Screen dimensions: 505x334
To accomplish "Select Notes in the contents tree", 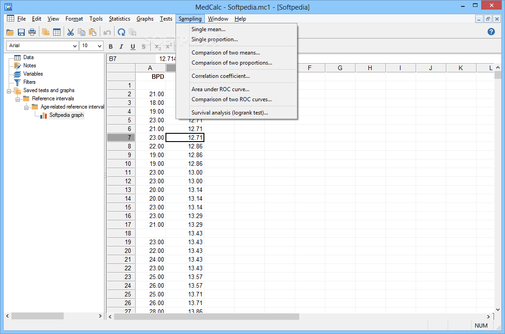I will 30,66.
